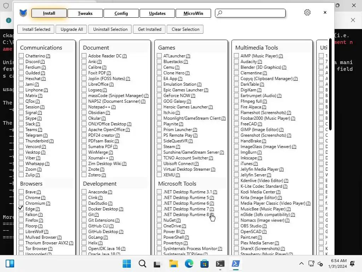Switch to the Updates tab

point(157,13)
